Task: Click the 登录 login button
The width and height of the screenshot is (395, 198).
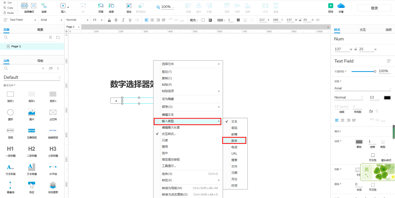Action: click(x=374, y=8)
